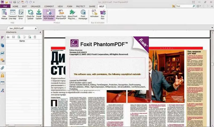
Task: Open About Foxit Plug-Ins
Action: point(72,14)
